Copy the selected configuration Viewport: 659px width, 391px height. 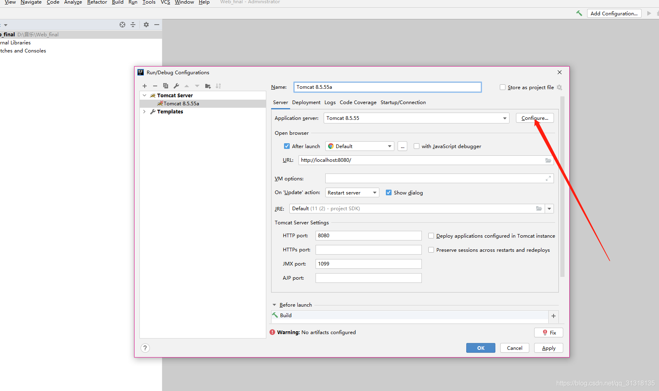(x=166, y=86)
